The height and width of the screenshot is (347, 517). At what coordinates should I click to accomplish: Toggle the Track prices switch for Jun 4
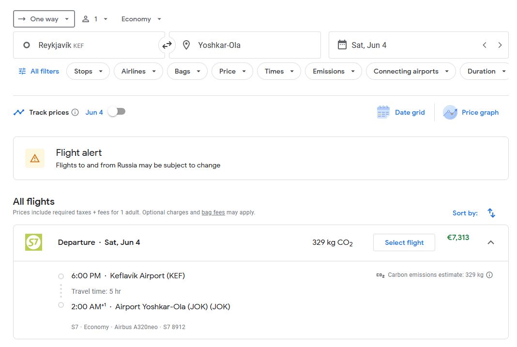pyautogui.click(x=117, y=112)
